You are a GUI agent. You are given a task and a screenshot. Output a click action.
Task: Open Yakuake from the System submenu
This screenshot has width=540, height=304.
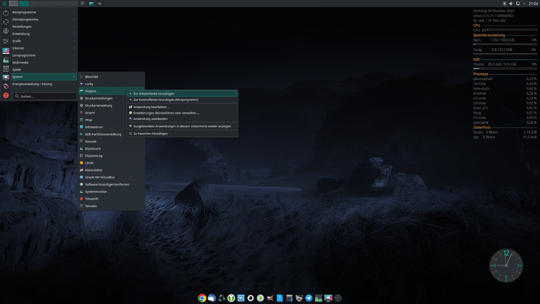[112, 206]
